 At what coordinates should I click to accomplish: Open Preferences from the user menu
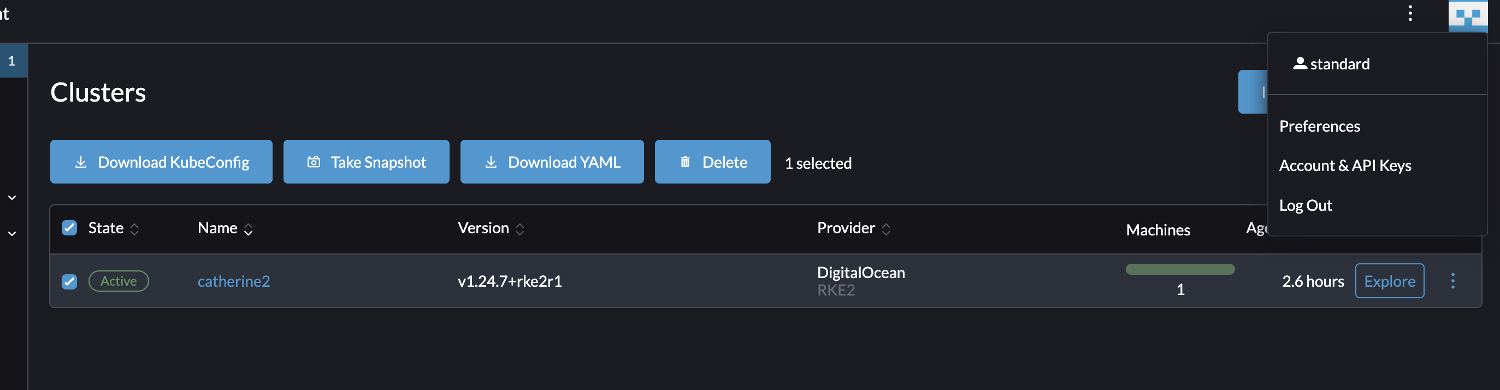point(1320,126)
